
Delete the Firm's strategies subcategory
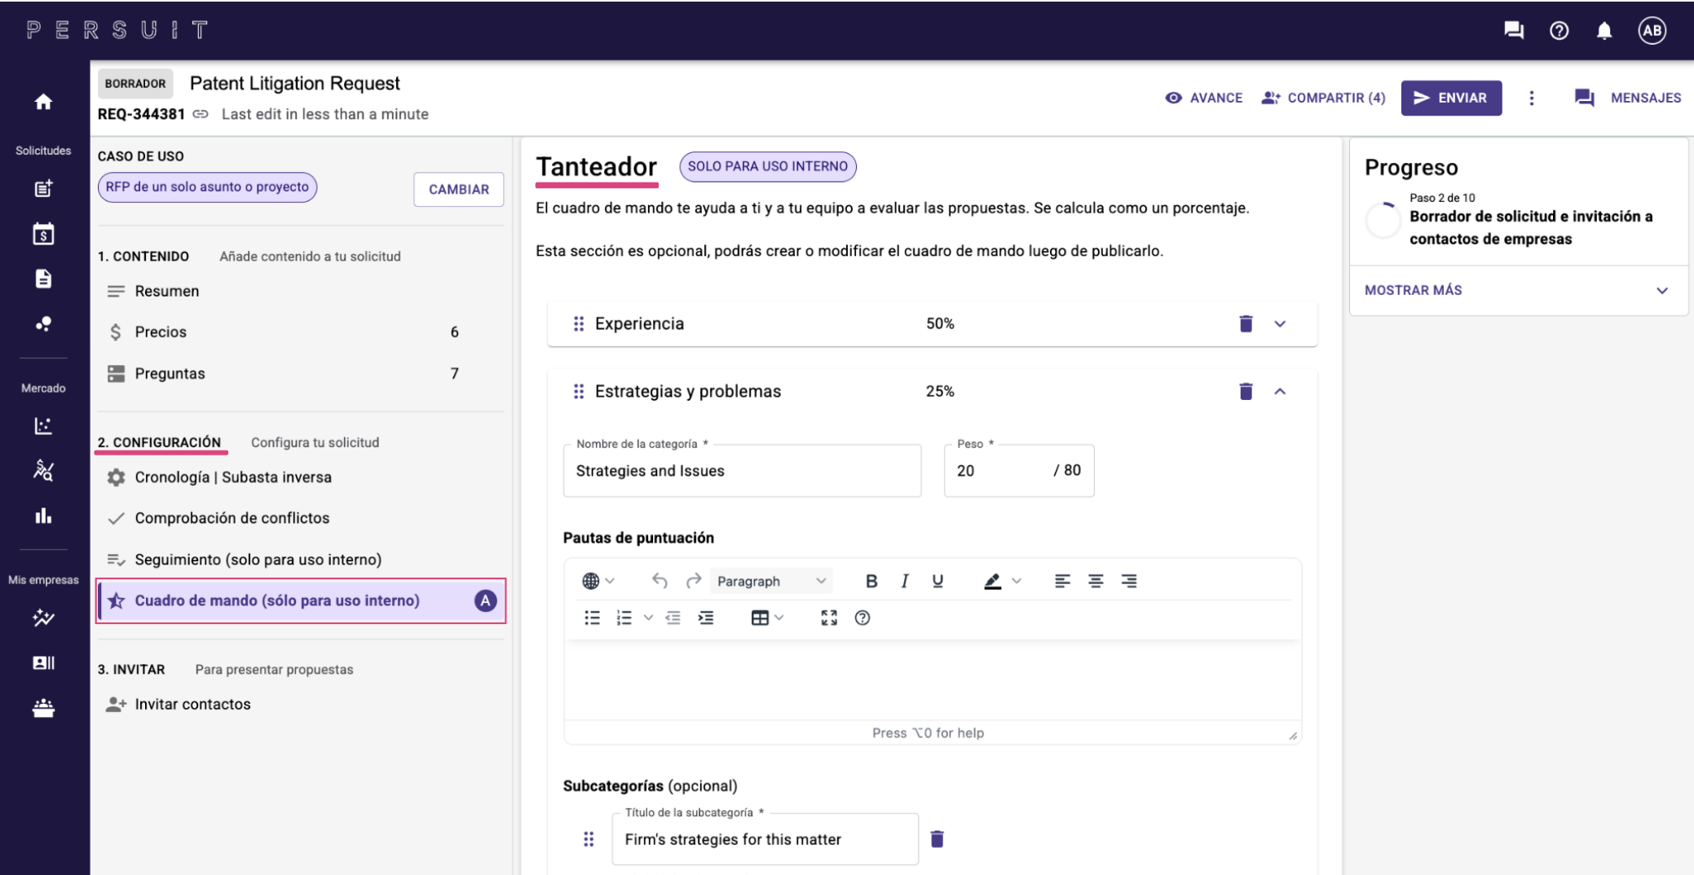(x=937, y=838)
